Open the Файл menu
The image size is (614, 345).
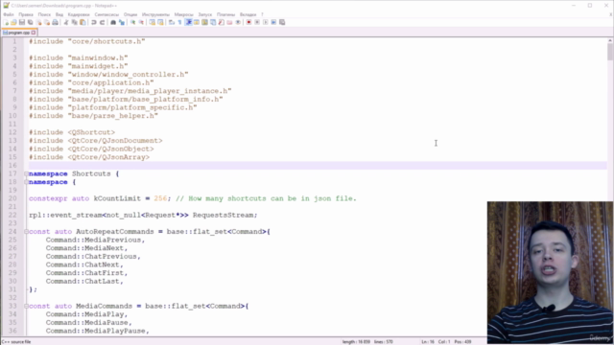pyautogui.click(x=9, y=14)
